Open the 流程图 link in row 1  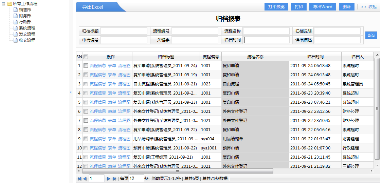coord(124,66)
